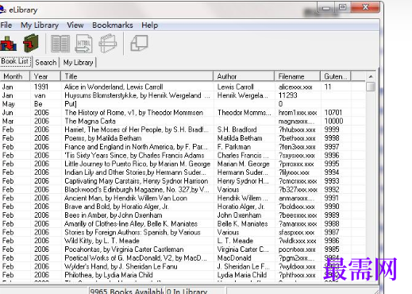Image resolution: width=412 pixels, height=294 pixels.
Task: Click the cards/bookmark toolbar icon
Action: [108, 44]
